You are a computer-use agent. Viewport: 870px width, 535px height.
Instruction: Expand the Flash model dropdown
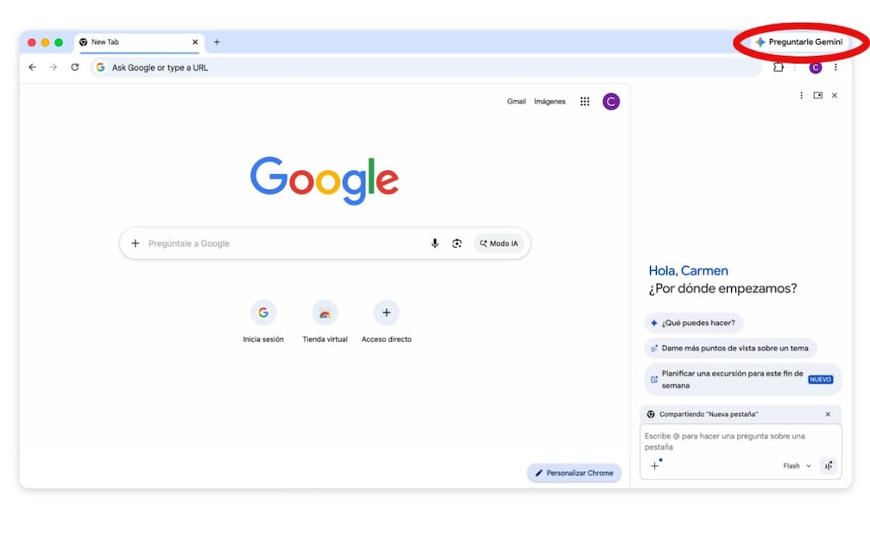[x=797, y=466]
